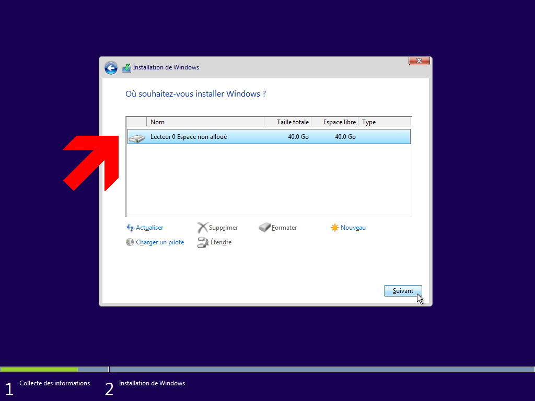
Task: Click the 40.0 Go free space cell
Action: [345, 137]
